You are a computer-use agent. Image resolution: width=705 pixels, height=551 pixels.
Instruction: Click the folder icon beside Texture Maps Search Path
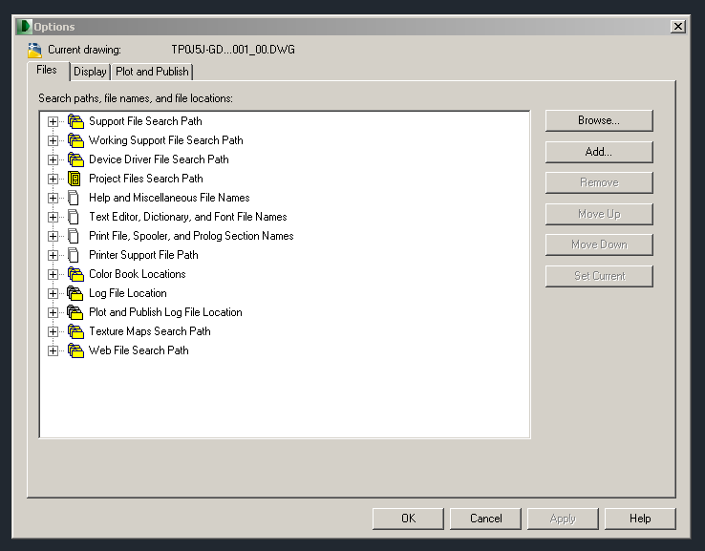(x=75, y=331)
